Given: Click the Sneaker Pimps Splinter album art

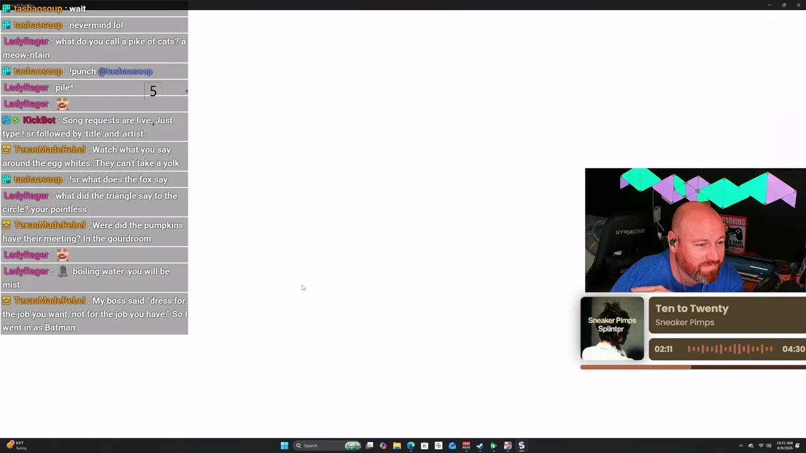Looking at the screenshot, I should (x=612, y=328).
